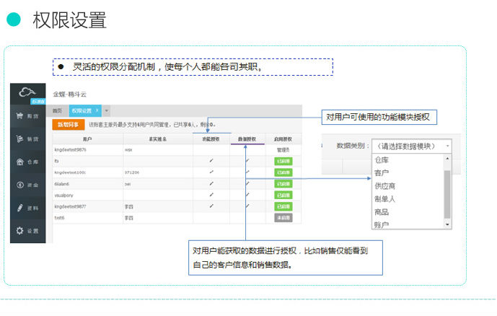The width and height of the screenshot is (497, 316).
Task: Click function permission pencil for kingdeetest9877
Action: point(211,206)
